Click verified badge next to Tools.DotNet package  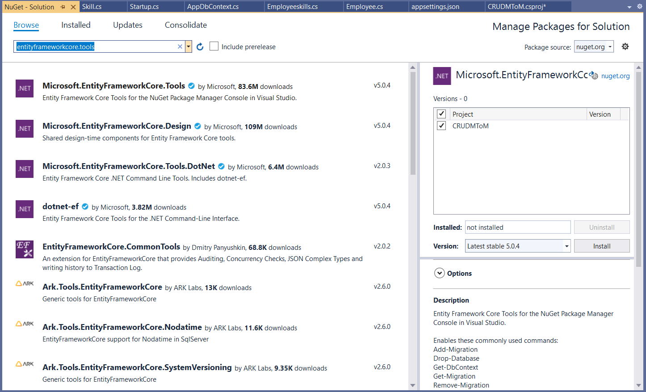click(221, 166)
